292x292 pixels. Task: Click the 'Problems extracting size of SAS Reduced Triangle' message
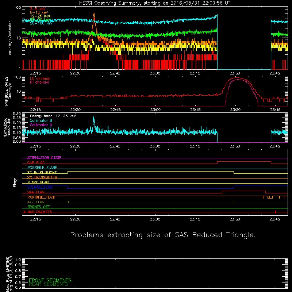click(x=163, y=235)
